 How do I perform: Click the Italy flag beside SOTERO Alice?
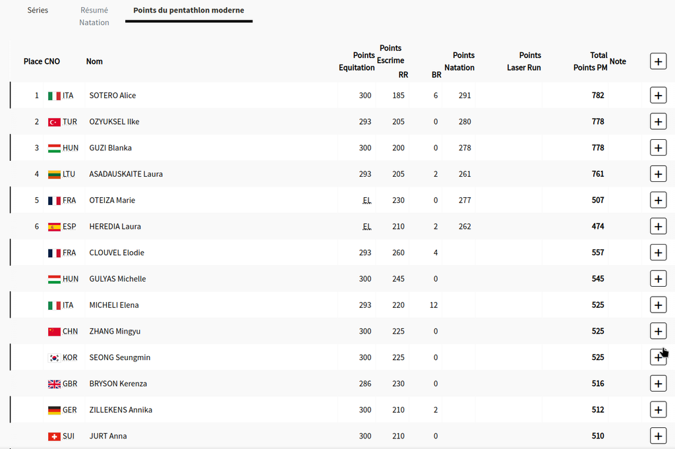pos(54,96)
